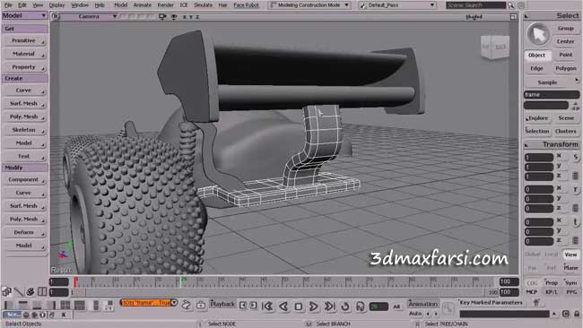Image resolution: width=583 pixels, height=328 pixels.
Task: Click the viewport eye display icon
Action: click(174, 17)
